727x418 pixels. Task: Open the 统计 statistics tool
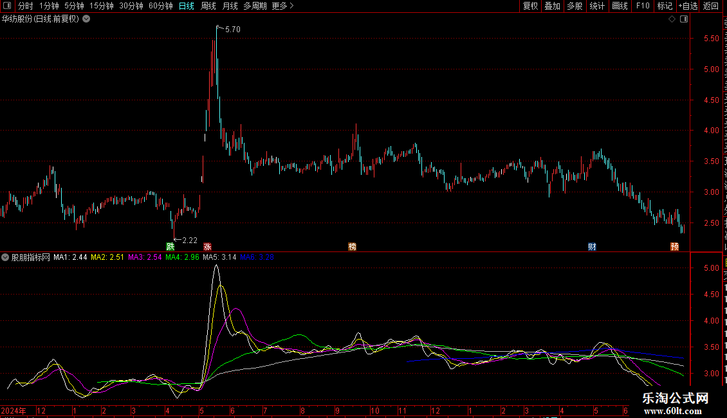[x=597, y=6]
